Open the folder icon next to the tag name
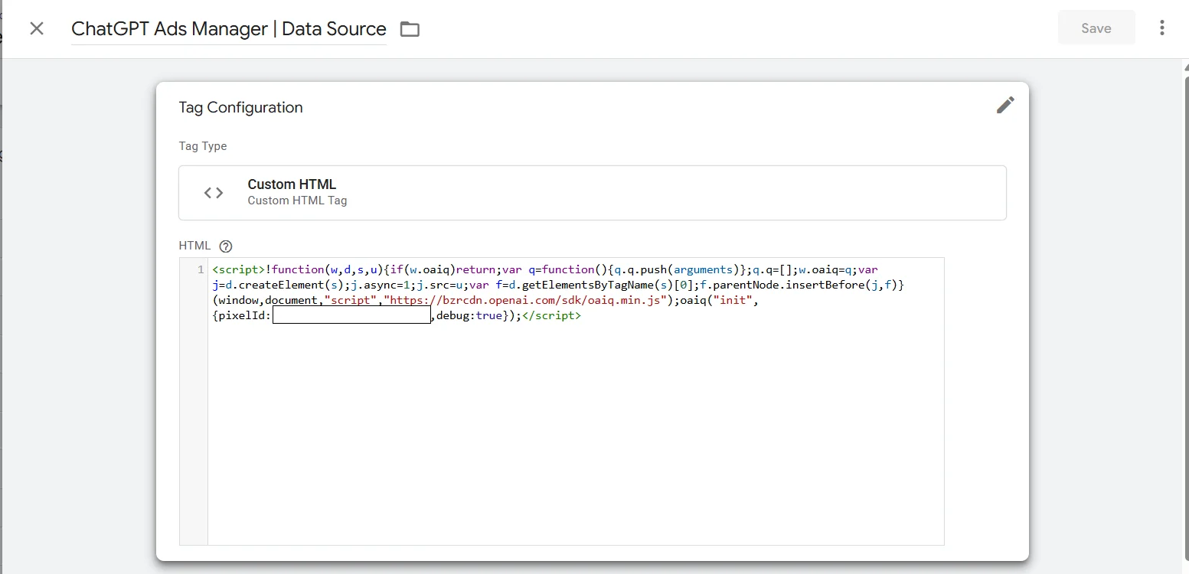Viewport: 1189px width, 574px height. (x=410, y=29)
